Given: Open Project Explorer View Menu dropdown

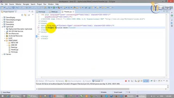Looking at the screenshot, I should pyautogui.click(x=33, y=15).
